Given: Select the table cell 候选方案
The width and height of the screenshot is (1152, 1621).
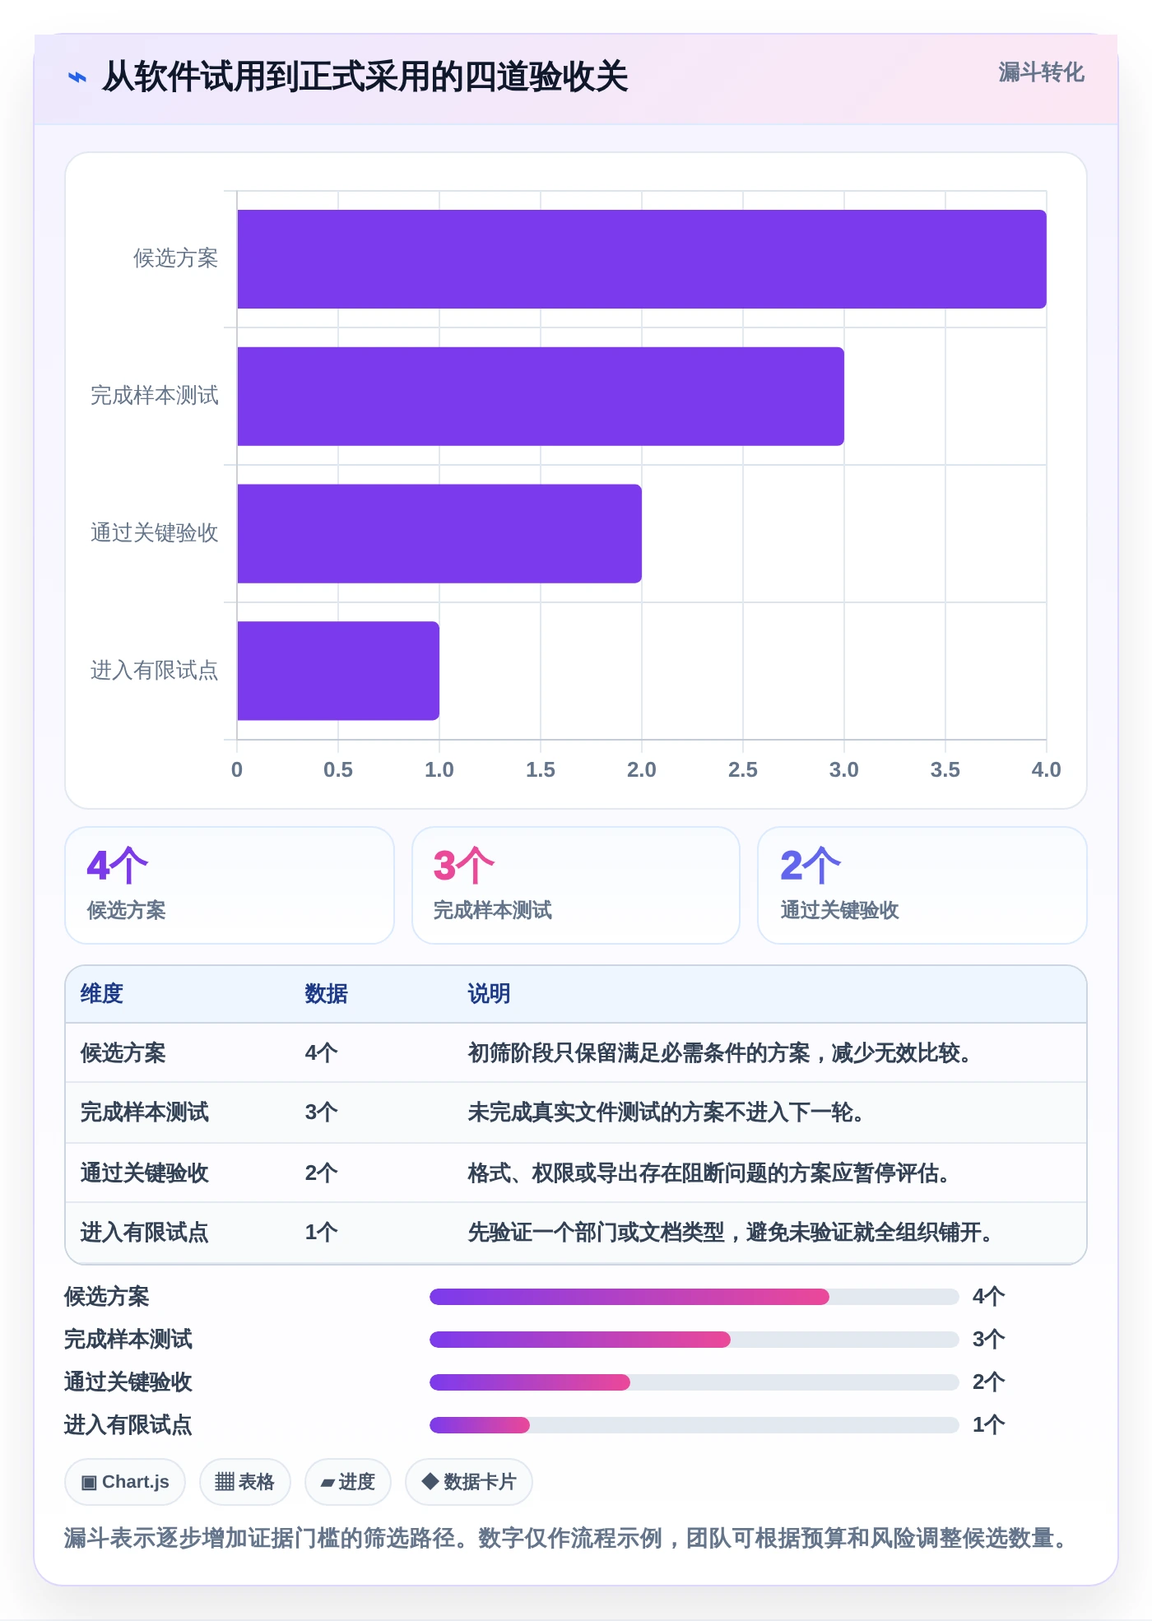Looking at the screenshot, I should coord(123,1053).
